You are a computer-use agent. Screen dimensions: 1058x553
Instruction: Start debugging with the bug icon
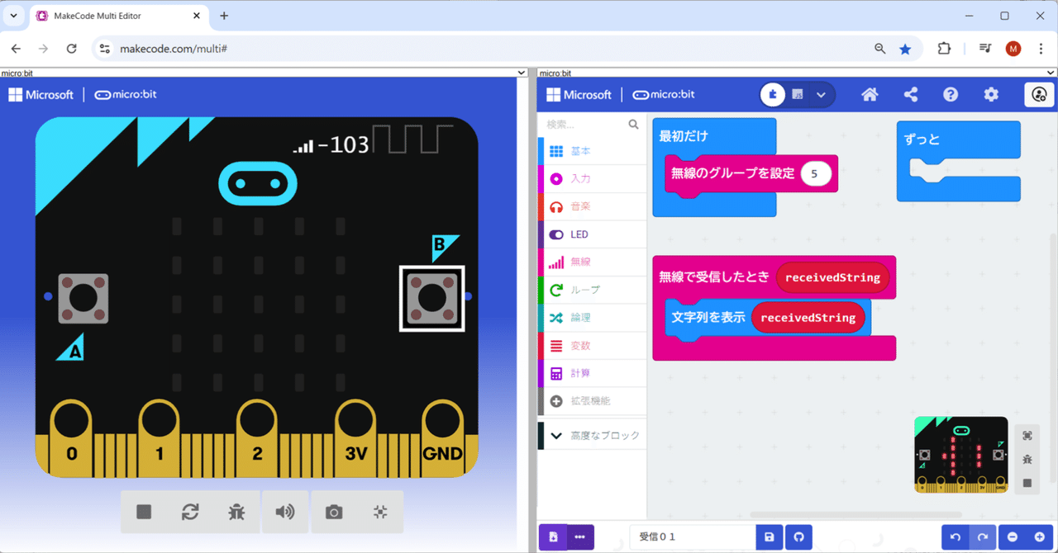point(236,512)
